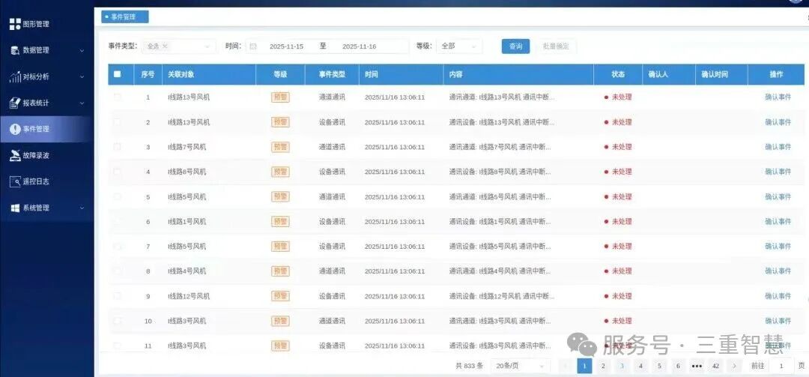Check the row 10 checkbox
Image resolution: width=809 pixels, height=377 pixels.
click(117, 320)
